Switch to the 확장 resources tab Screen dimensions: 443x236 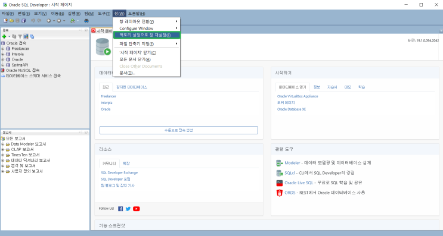pyautogui.click(x=126, y=163)
